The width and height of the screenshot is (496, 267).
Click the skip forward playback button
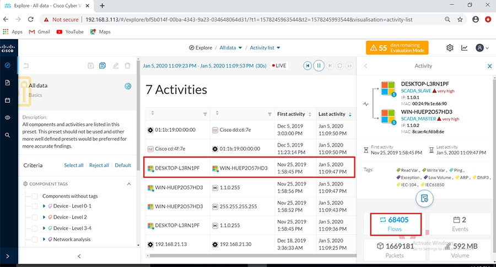[330, 65]
